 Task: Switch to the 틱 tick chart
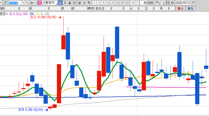tap(89, 3)
